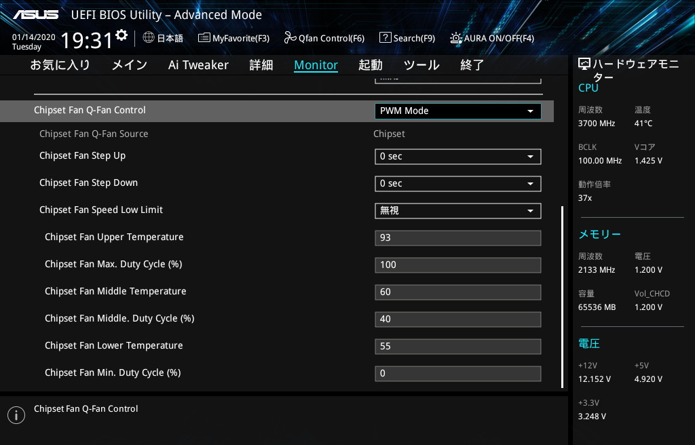Screen dimensions: 695x445
Task: Click the Chipset Fan Middle Temperature field
Action: click(x=458, y=292)
